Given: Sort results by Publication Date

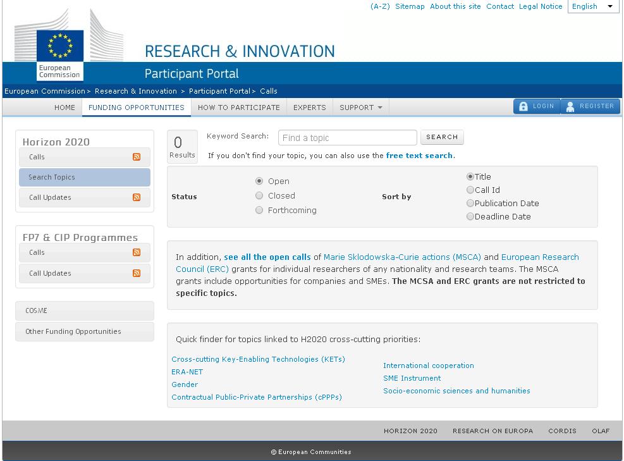Looking at the screenshot, I should [470, 203].
